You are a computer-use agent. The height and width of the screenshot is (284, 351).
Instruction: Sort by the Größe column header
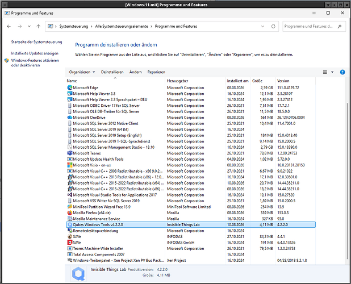tap(262, 81)
